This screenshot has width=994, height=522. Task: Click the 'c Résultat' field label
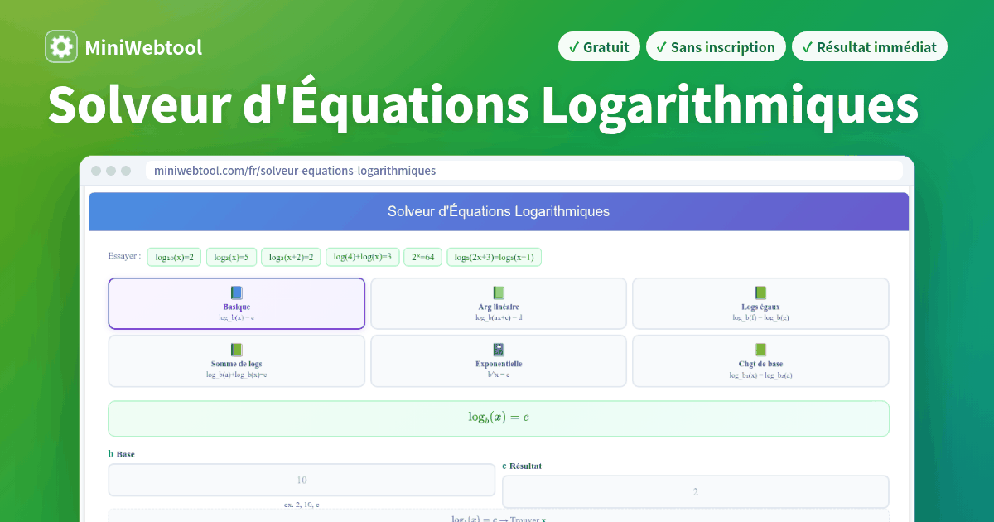522,466
